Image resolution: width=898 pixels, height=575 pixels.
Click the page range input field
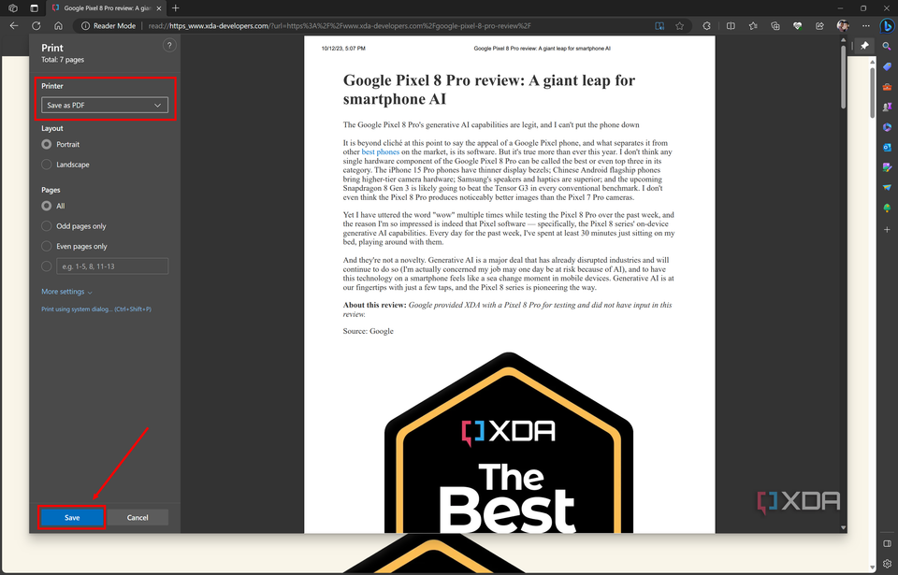112,266
